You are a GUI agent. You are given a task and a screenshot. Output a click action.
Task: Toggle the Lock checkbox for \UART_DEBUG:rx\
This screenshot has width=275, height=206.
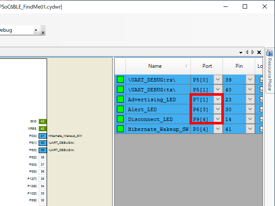coord(261,79)
